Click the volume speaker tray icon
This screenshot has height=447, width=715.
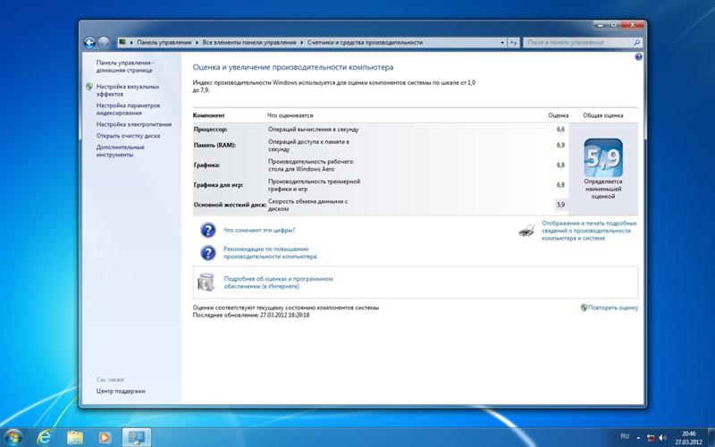tap(662, 438)
